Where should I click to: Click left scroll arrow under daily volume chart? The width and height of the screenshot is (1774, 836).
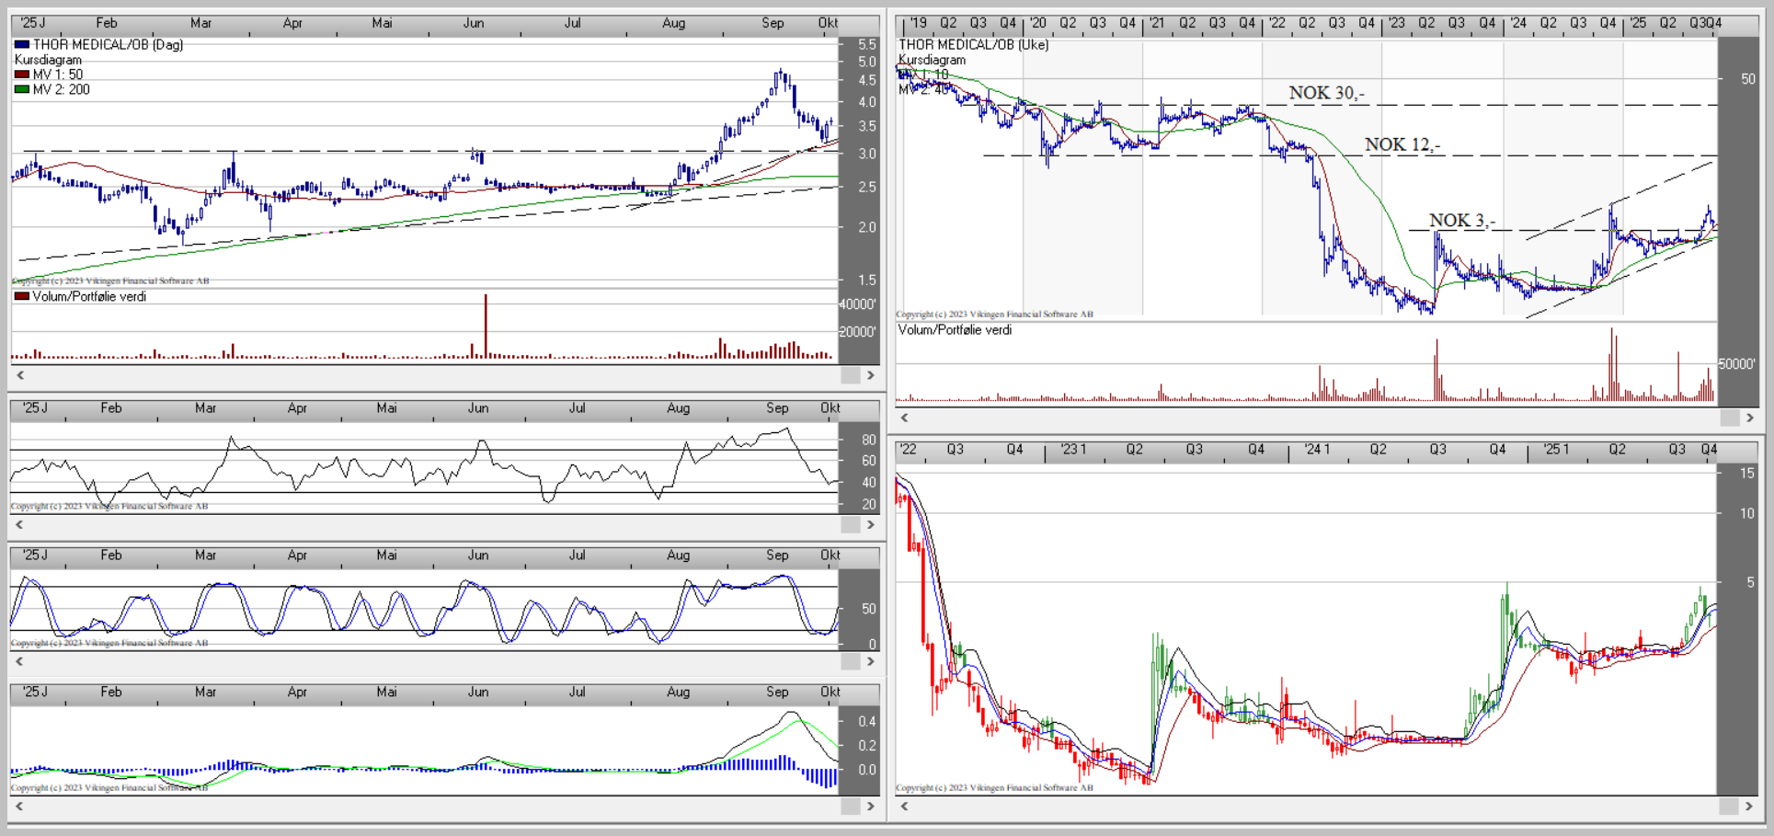point(20,375)
